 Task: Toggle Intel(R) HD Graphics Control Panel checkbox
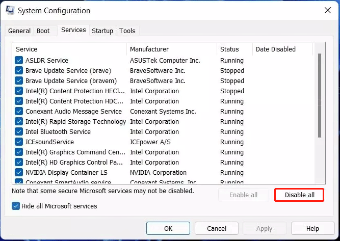[x=19, y=162]
